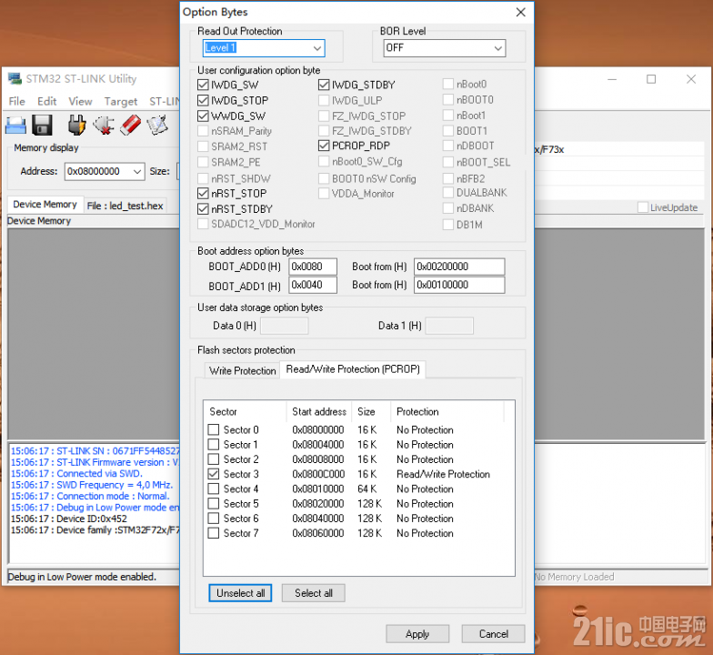Viewport: 713px width, 655px height.
Task: Click the Disconnect from target icon
Action: tap(104, 126)
